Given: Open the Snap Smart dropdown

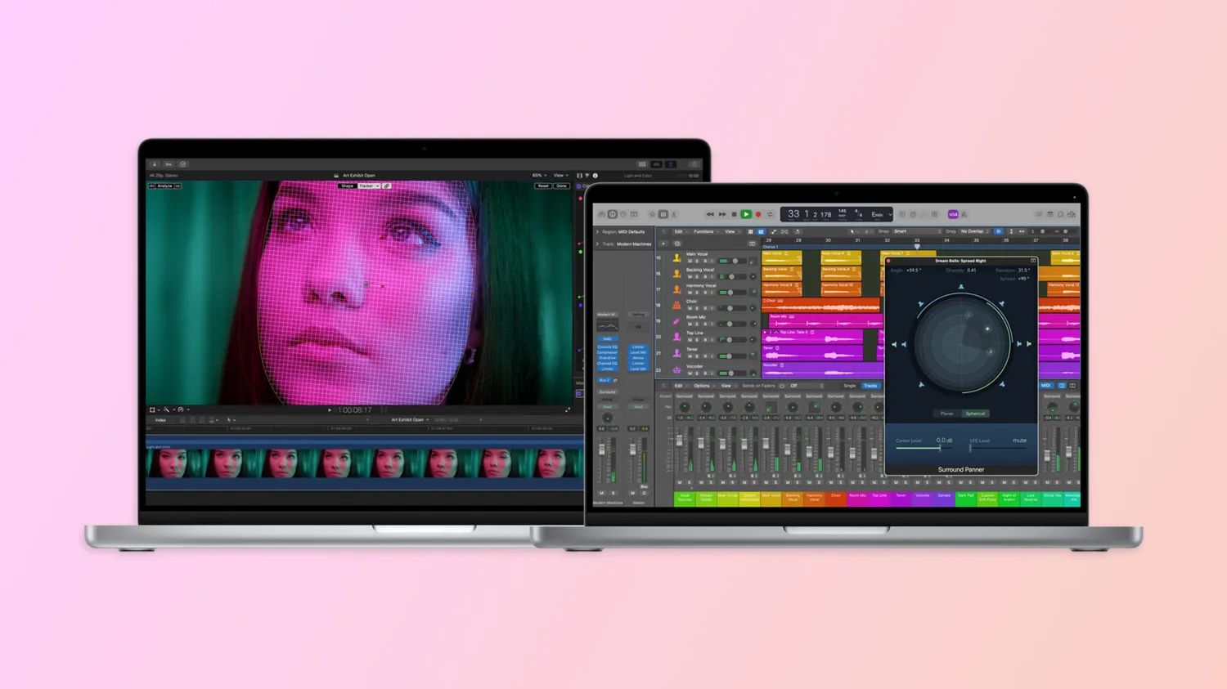Looking at the screenshot, I should click(916, 231).
